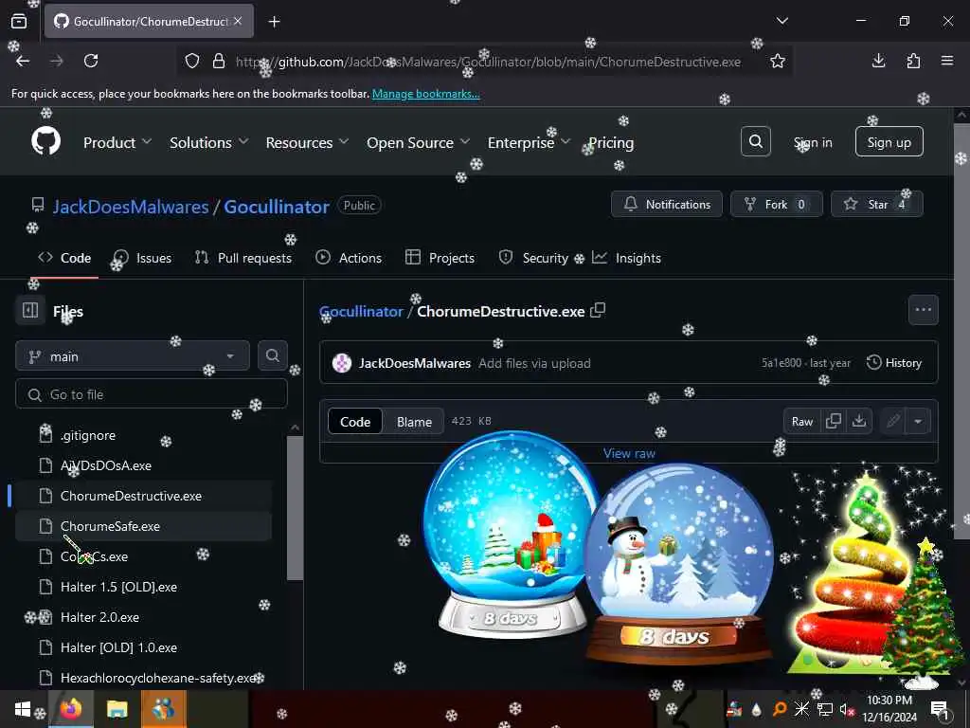
Task: Open Firefox downloads icon
Action: pyautogui.click(x=878, y=61)
